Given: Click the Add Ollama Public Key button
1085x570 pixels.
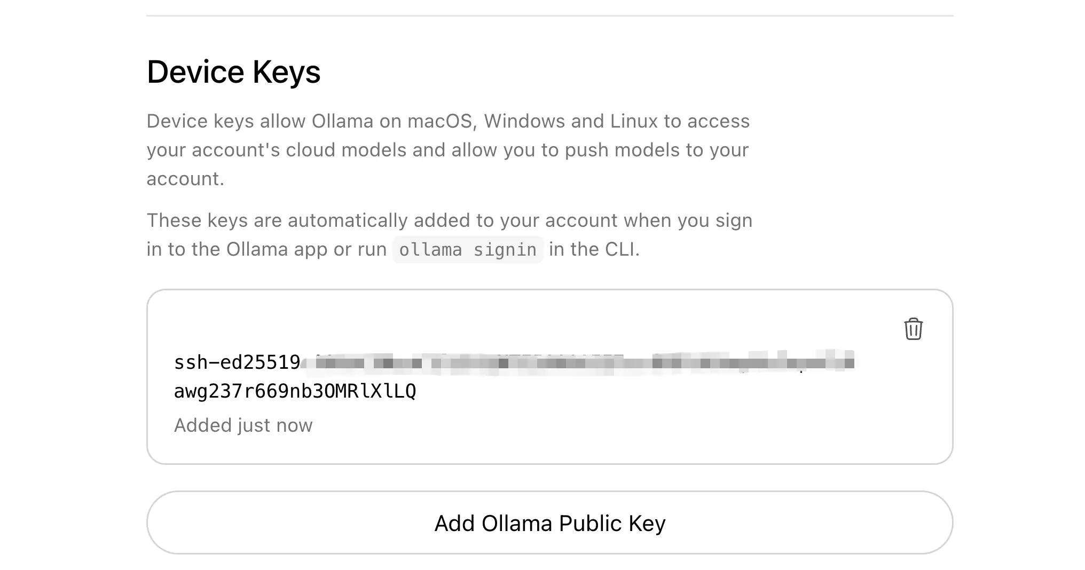Looking at the screenshot, I should (x=549, y=523).
